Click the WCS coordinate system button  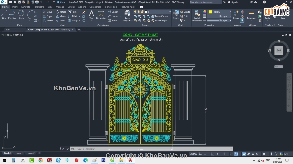pyautogui.click(x=279, y=67)
